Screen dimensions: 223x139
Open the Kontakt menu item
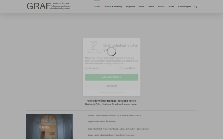(161, 7)
